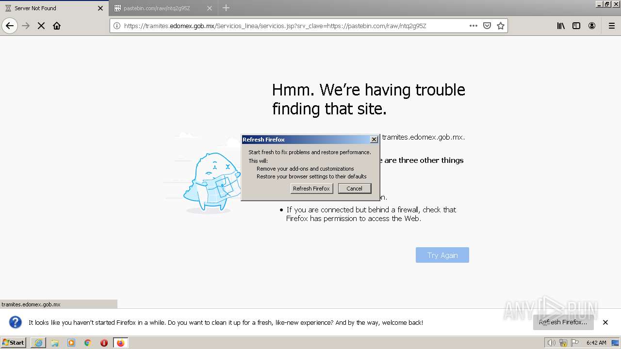
Task: Show site information icon in address bar
Action: 117,26
